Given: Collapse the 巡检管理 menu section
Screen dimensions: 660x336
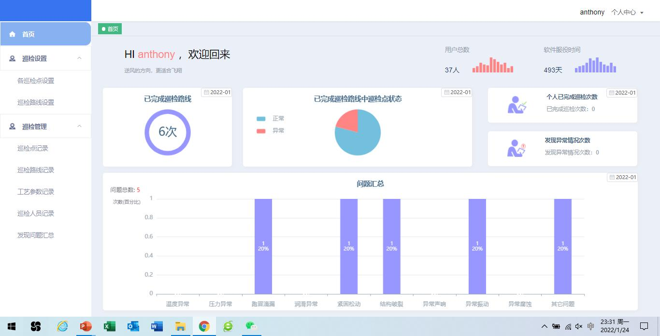Looking at the screenshot, I should (80, 126).
